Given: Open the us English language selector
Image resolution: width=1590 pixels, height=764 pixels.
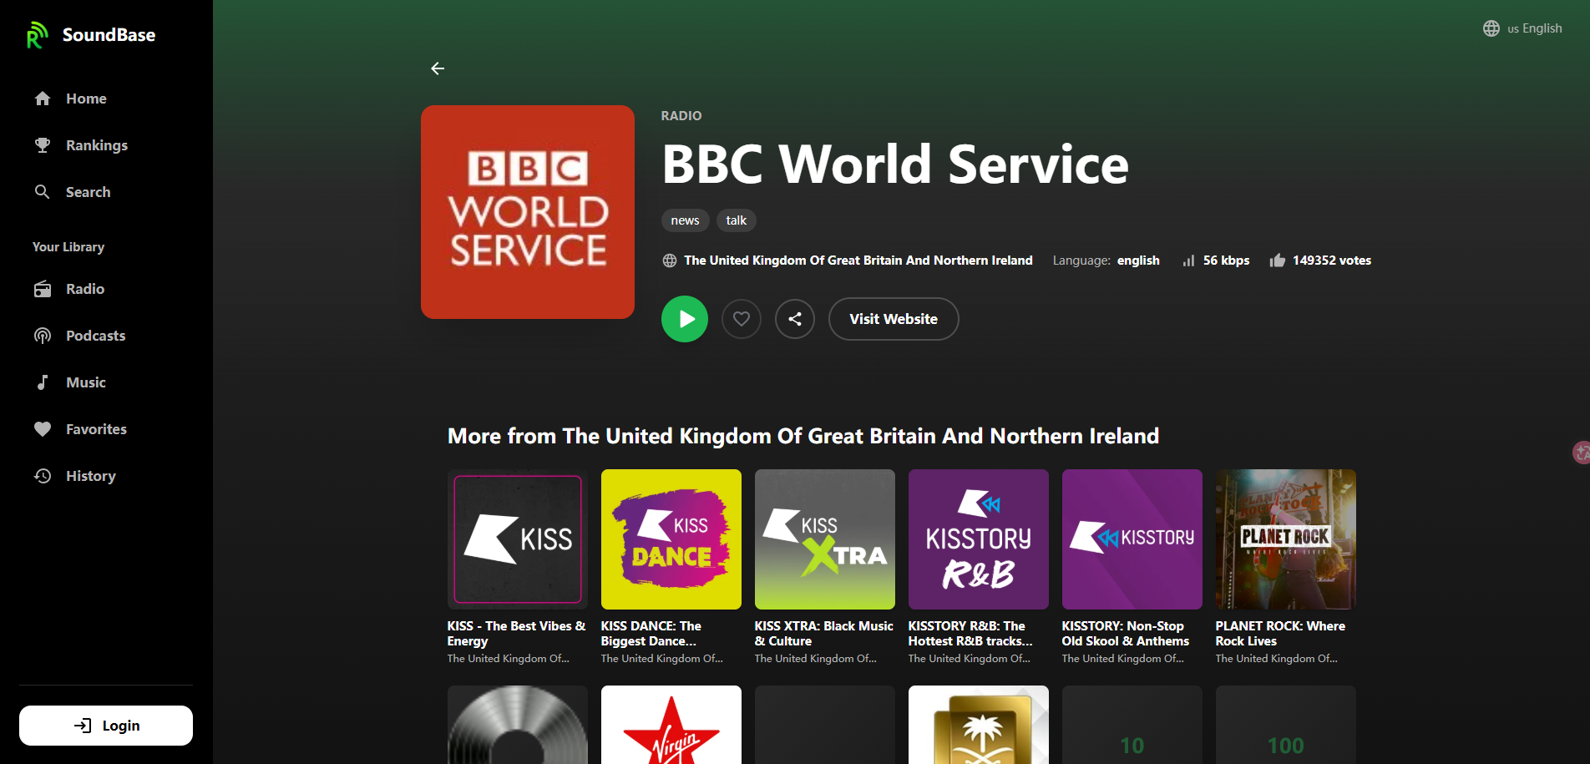Looking at the screenshot, I should 1522,28.
